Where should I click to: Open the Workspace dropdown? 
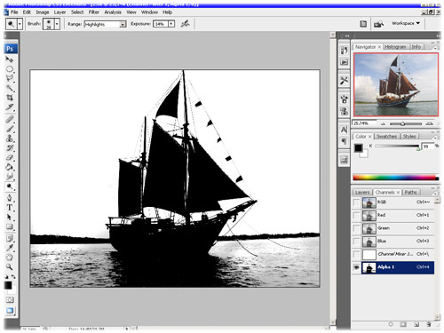pos(406,23)
